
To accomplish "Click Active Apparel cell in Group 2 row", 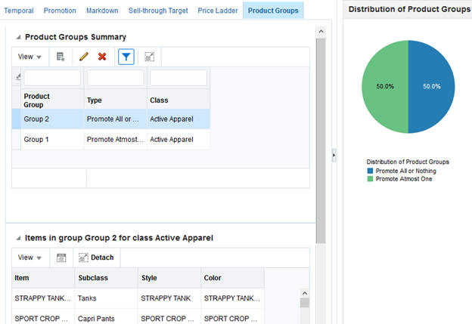I will [179, 119].
